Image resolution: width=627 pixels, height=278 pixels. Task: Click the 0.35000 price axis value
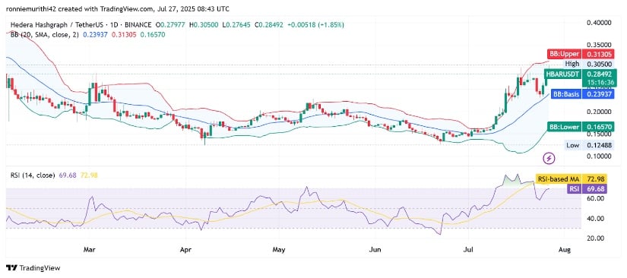(x=599, y=45)
